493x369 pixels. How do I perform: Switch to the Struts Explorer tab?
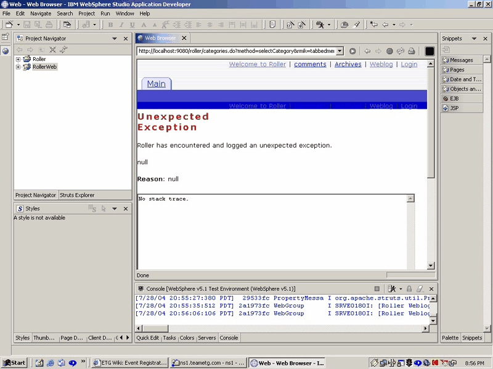77,195
